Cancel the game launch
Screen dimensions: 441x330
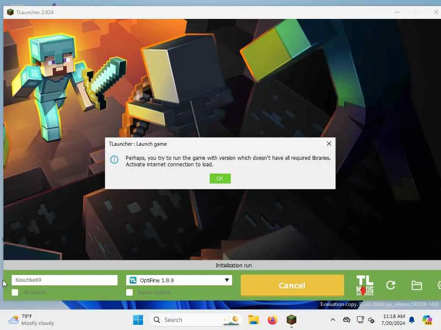292,285
